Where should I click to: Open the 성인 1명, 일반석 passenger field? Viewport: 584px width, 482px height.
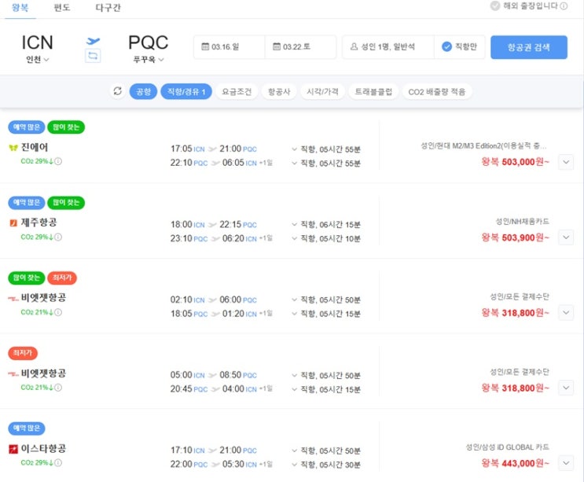click(x=388, y=47)
